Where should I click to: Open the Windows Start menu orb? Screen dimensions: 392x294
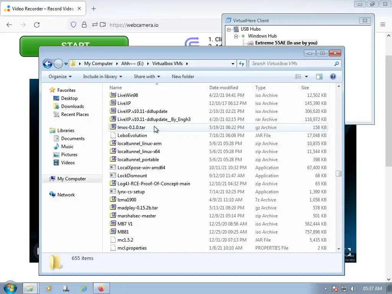10,288
